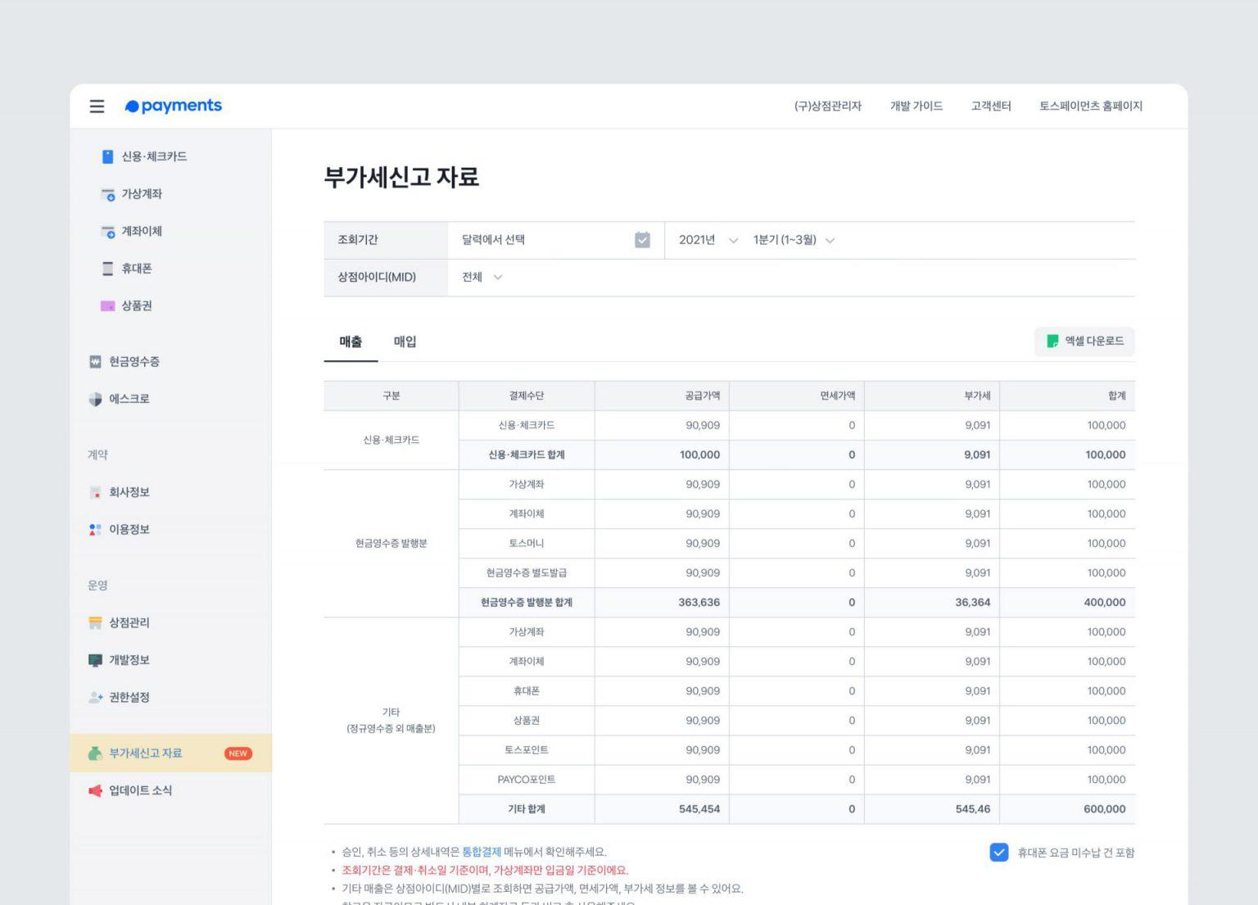Toggle 휴대폰 요금 미수납 건 포함 checkbox
The height and width of the screenshot is (905, 1258).
pyautogui.click(x=998, y=853)
